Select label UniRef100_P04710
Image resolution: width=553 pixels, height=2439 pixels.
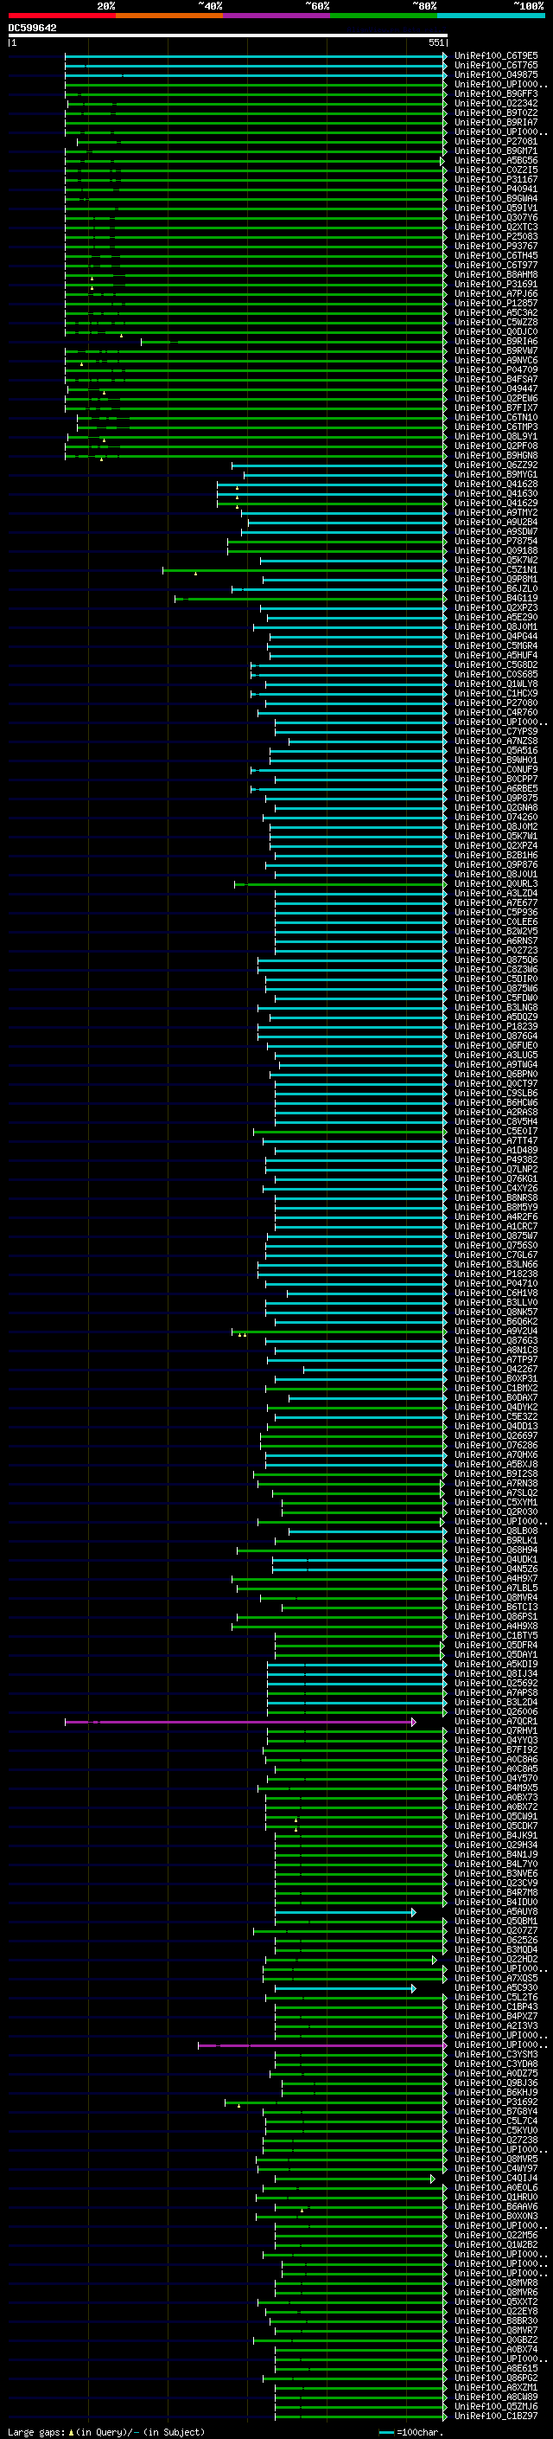point(495,1284)
